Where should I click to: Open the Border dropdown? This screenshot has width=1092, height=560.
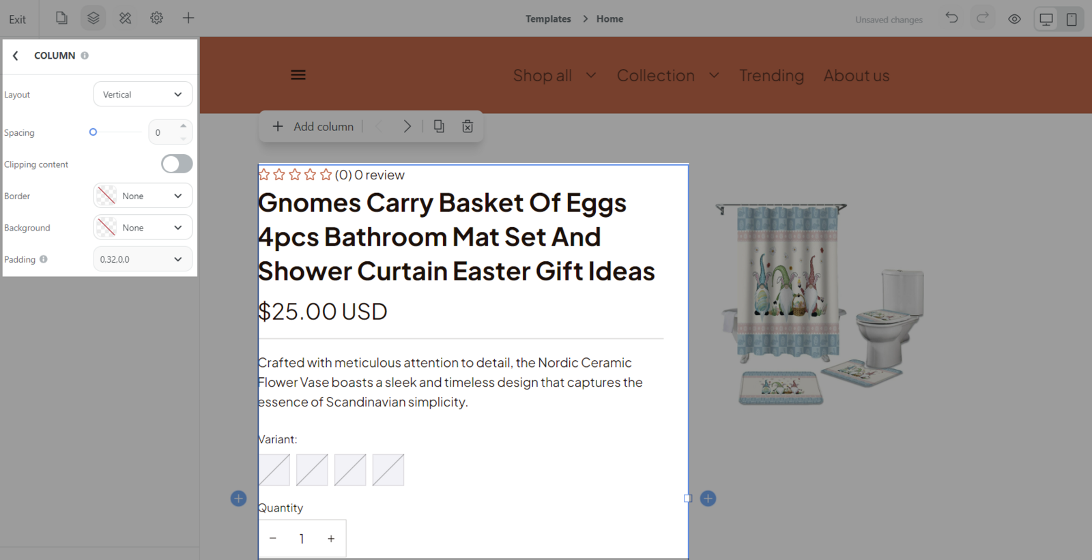point(143,196)
